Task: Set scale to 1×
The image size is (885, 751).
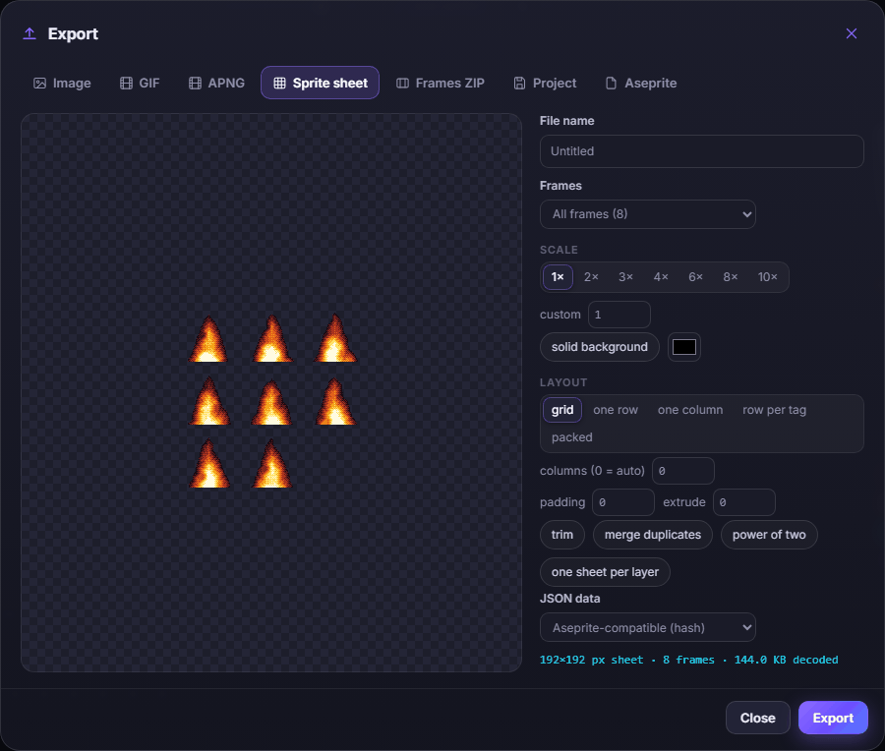Action: click(558, 277)
